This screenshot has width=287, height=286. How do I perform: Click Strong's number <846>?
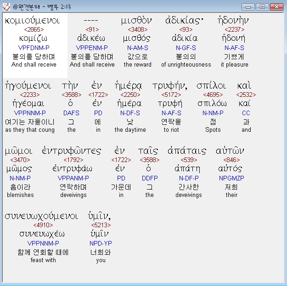coord(231,160)
